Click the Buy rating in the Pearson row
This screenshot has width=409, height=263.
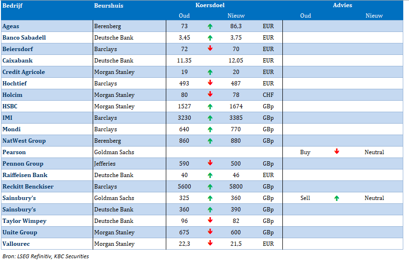click(x=305, y=152)
